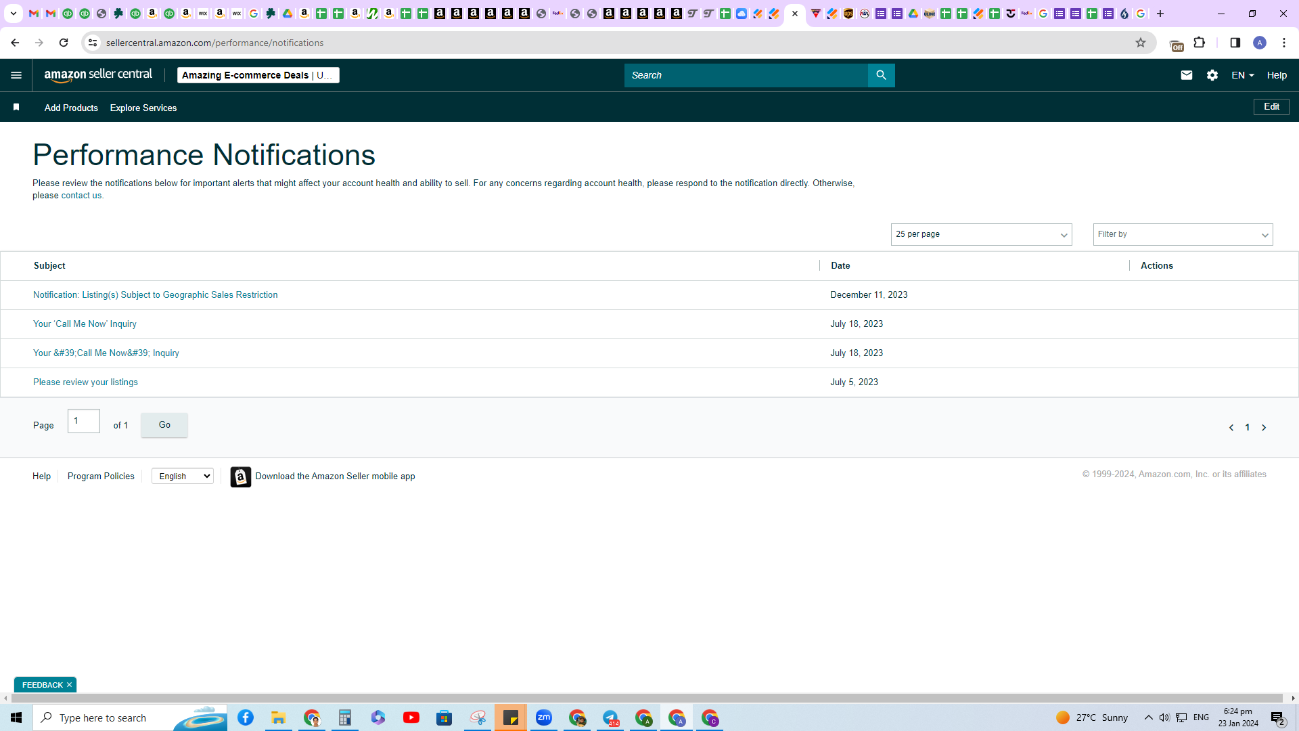Open the volume control in system tray
Image resolution: width=1299 pixels, height=731 pixels.
pos(1164,717)
